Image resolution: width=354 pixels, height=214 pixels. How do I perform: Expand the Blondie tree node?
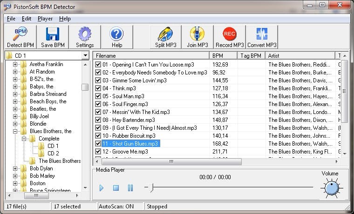pos(15,124)
